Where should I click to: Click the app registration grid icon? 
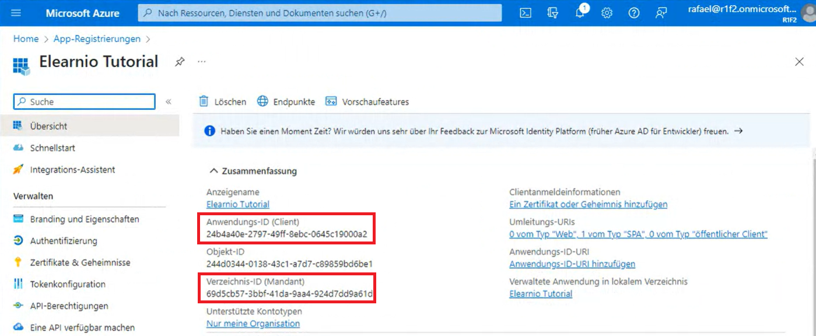coord(21,66)
